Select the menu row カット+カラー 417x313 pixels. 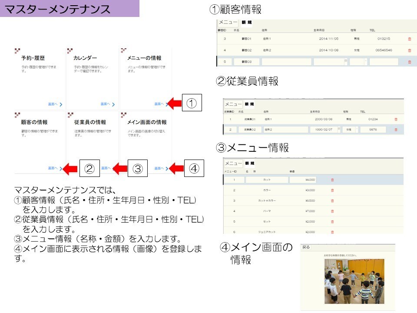[313, 201]
